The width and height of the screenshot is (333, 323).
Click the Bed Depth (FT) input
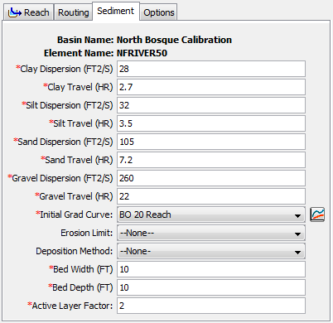tap(211, 287)
